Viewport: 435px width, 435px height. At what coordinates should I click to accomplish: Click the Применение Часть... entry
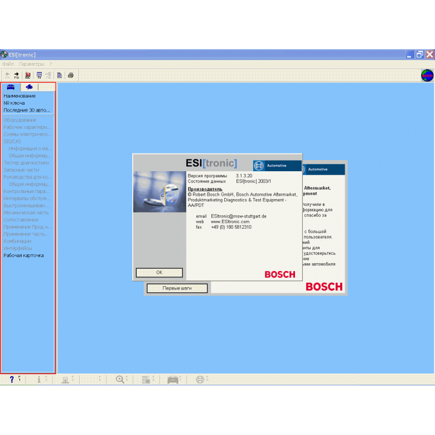point(26,234)
